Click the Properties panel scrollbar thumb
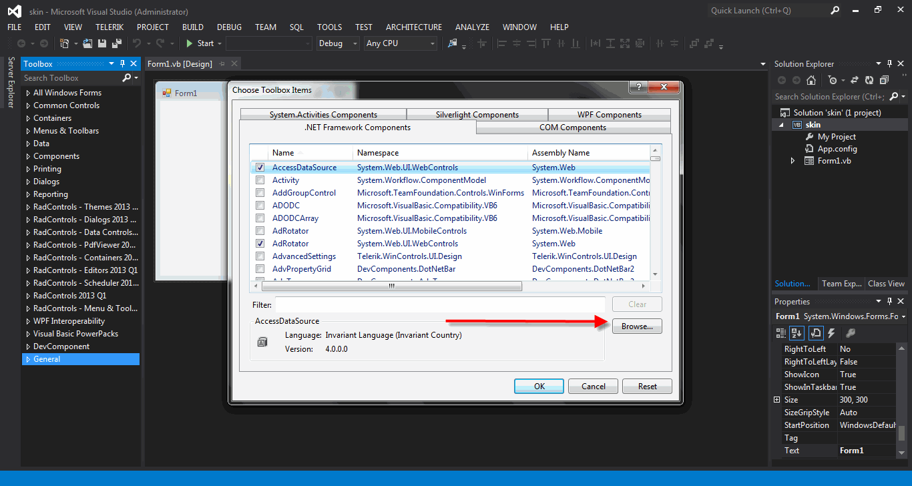 tap(901, 433)
